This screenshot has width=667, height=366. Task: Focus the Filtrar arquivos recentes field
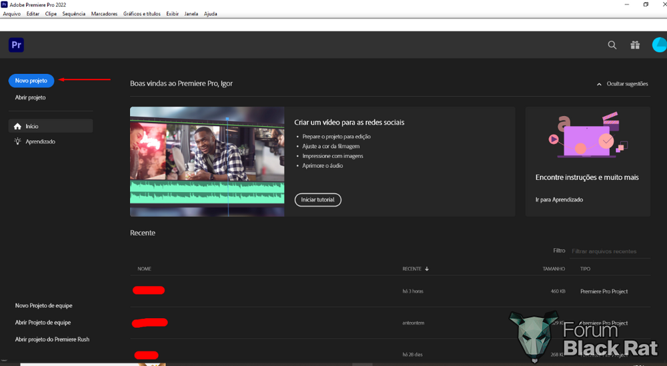pyautogui.click(x=610, y=251)
